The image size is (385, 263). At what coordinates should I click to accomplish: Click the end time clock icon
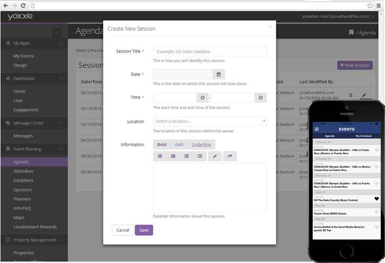click(261, 98)
